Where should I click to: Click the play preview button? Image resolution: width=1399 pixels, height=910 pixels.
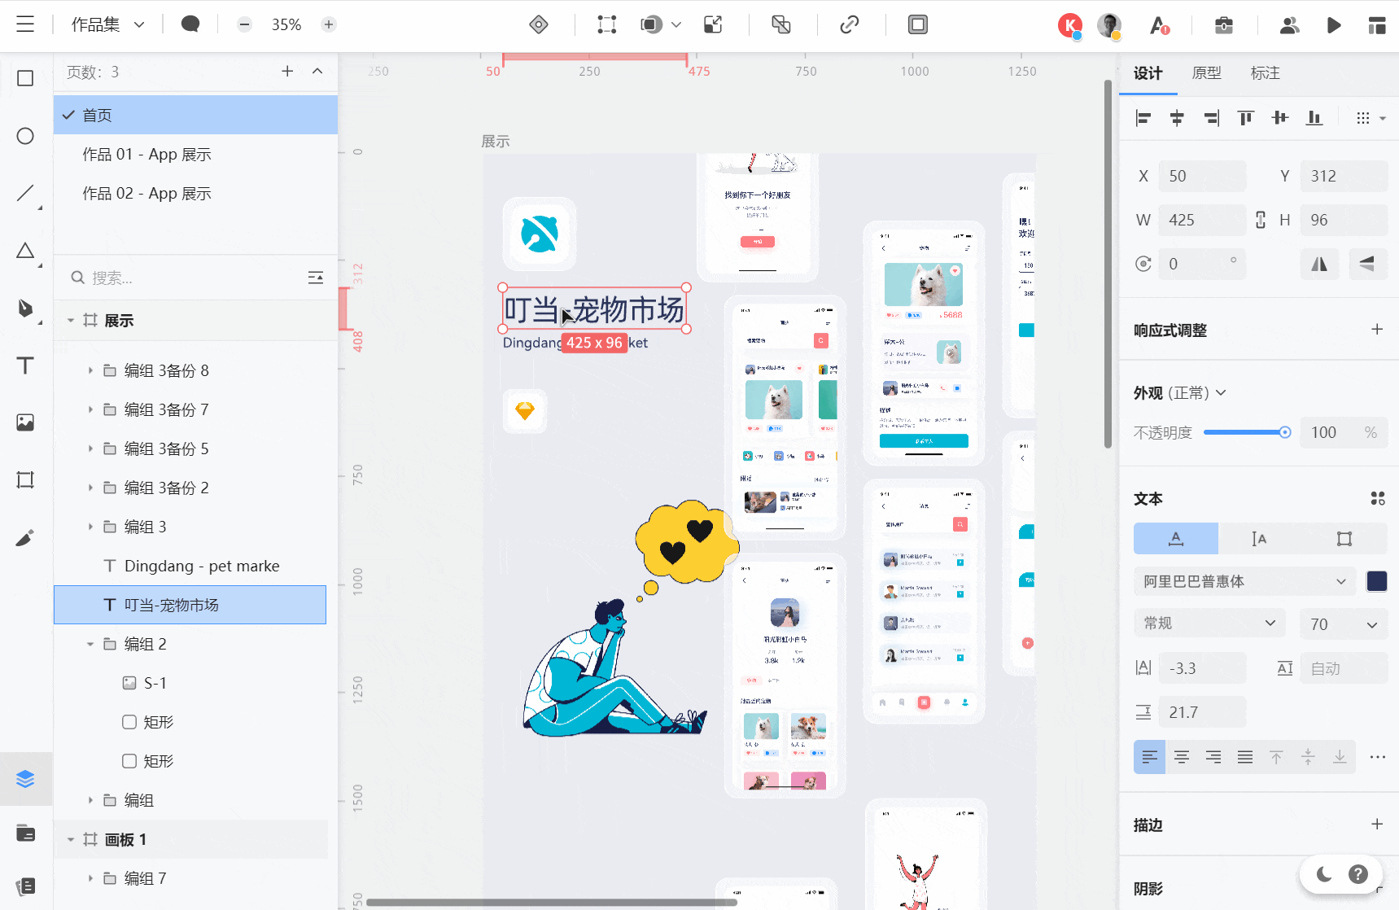(1333, 25)
